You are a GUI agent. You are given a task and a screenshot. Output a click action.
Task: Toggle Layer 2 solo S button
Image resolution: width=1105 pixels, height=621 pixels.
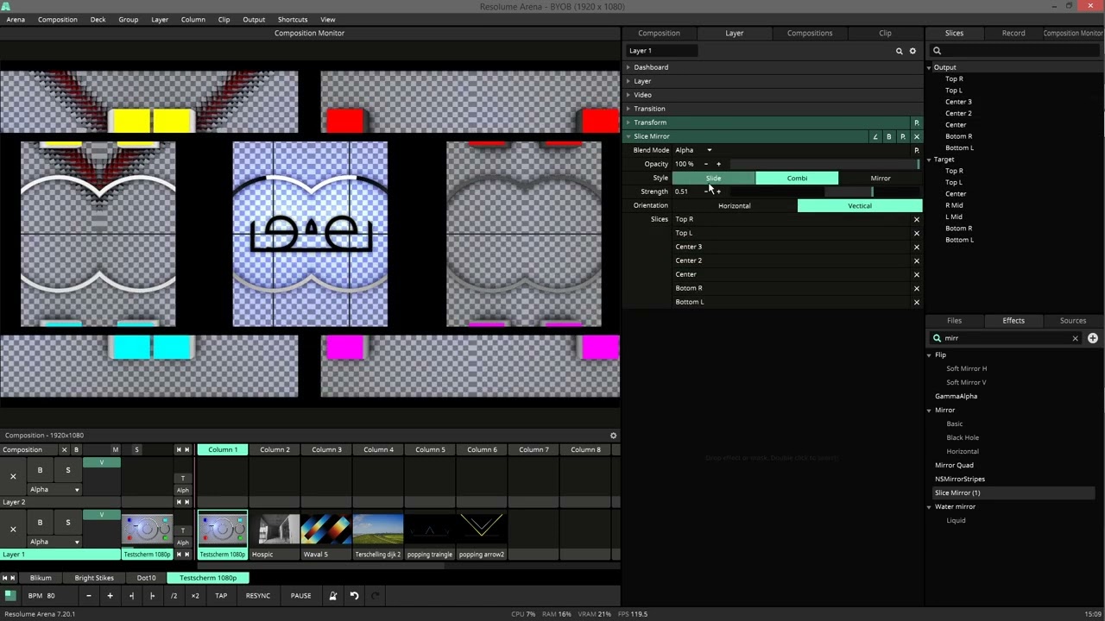click(68, 470)
